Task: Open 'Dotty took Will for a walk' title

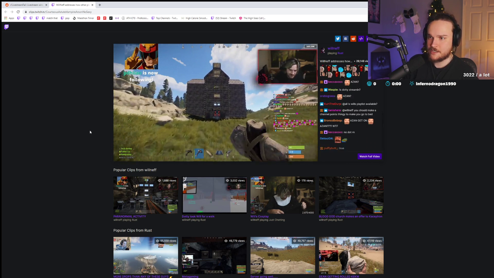Action: pyautogui.click(x=198, y=217)
